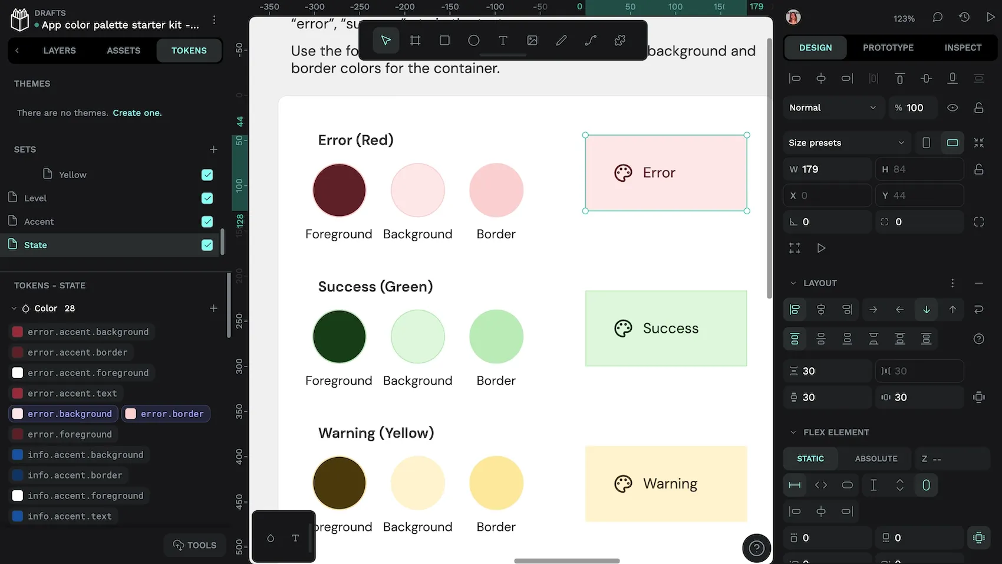Viewport: 1002px width, 564px height.
Task: Select the Text tool in toolbar
Action: (x=503, y=41)
